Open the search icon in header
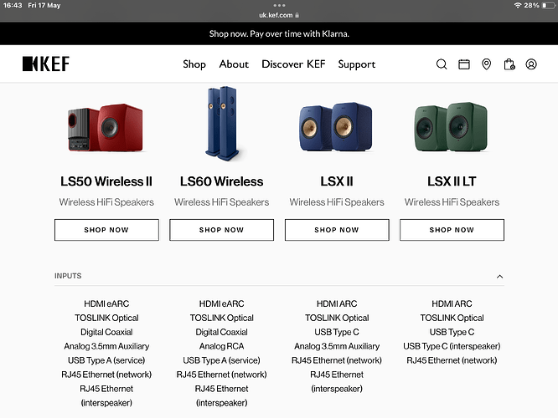558x418 pixels. 442,64
